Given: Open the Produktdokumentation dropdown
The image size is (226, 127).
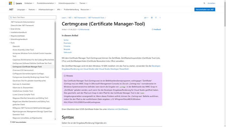Looking at the screenshot, I should 46,3.
